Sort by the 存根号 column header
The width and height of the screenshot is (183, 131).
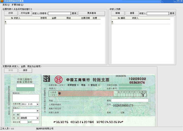click(x=43, y=18)
